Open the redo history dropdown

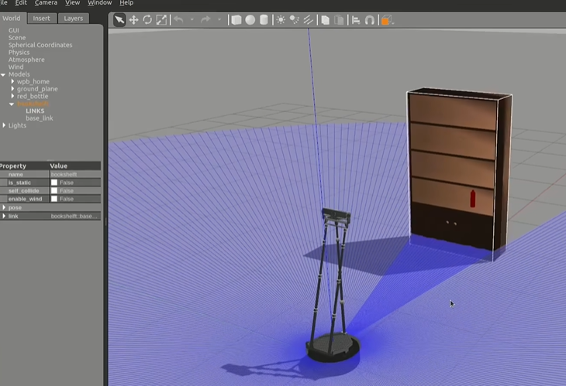[x=219, y=20]
